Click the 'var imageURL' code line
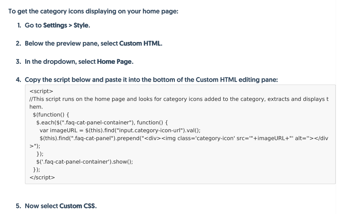 tap(120, 130)
